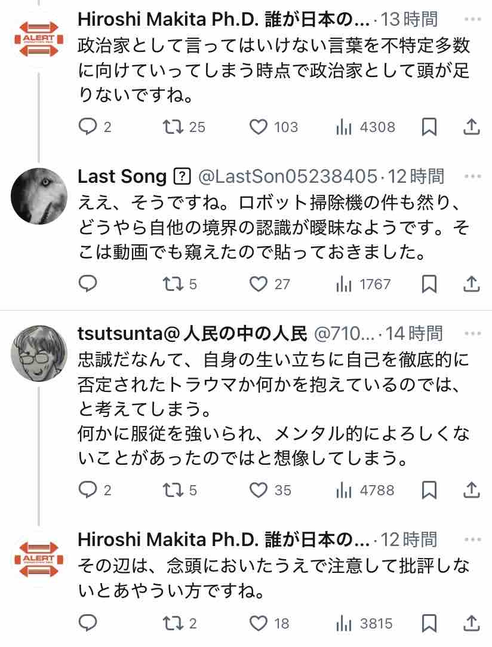Open more options on the last Makita tweet
This screenshot has height=647, width=492.
click(x=473, y=539)
